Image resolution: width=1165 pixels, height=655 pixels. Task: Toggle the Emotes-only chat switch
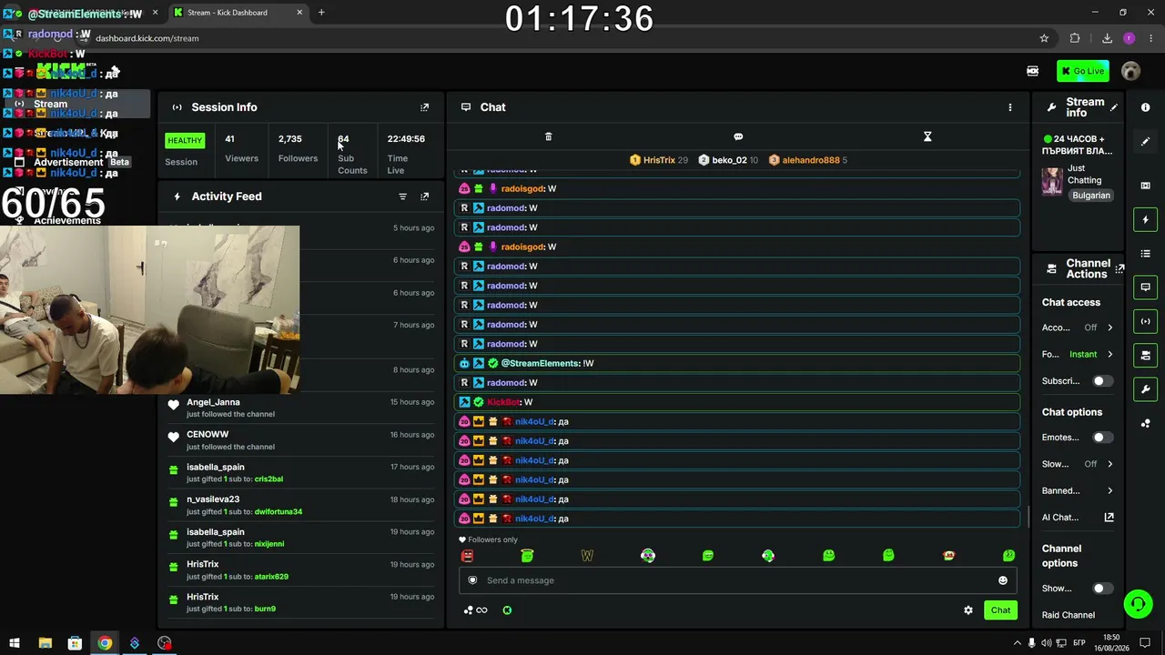pos(1102,438)
